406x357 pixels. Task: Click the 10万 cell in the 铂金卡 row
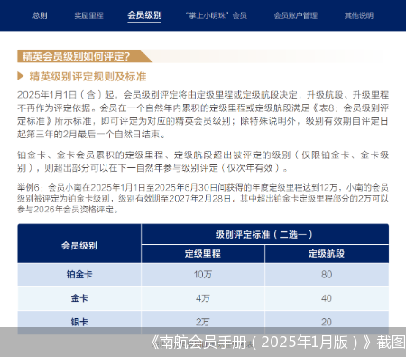pos(203,275)
